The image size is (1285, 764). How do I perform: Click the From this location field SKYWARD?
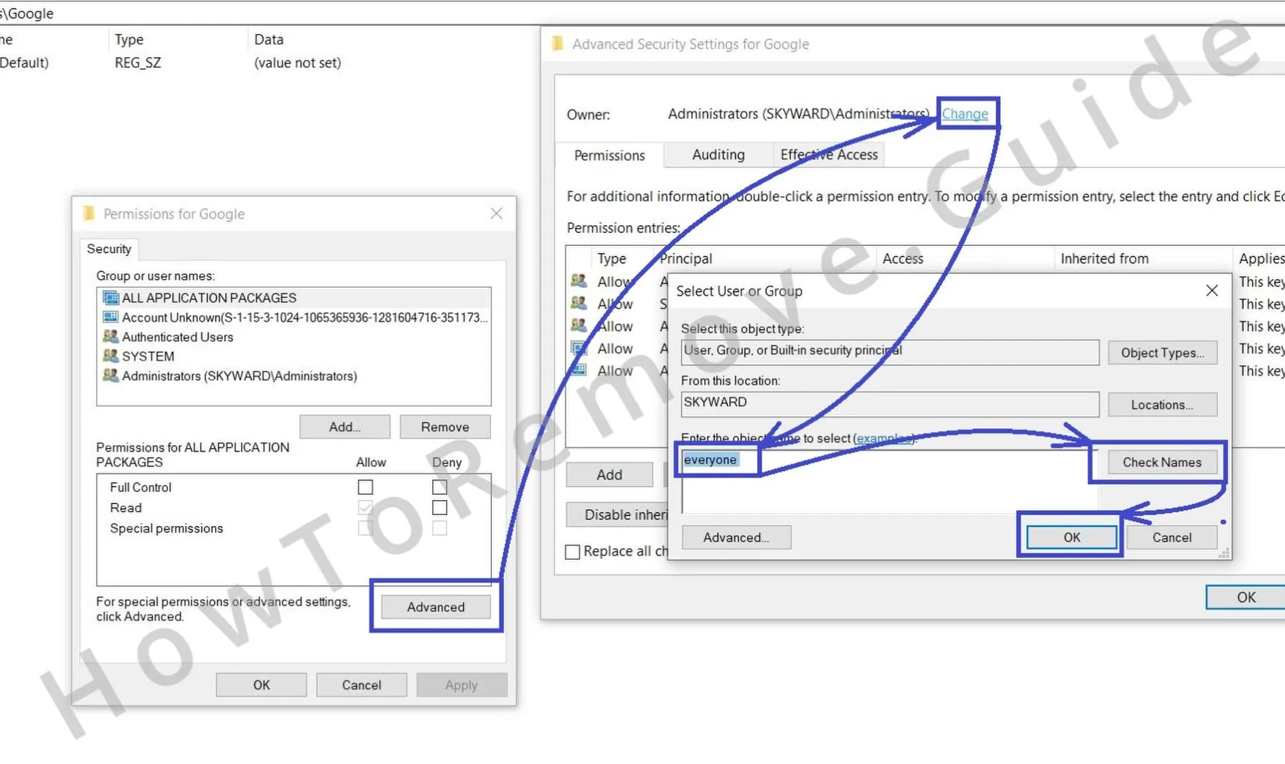(x=890, y=404)
